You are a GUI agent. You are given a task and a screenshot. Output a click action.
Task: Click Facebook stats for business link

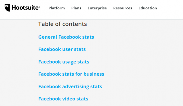pos(71,74)
